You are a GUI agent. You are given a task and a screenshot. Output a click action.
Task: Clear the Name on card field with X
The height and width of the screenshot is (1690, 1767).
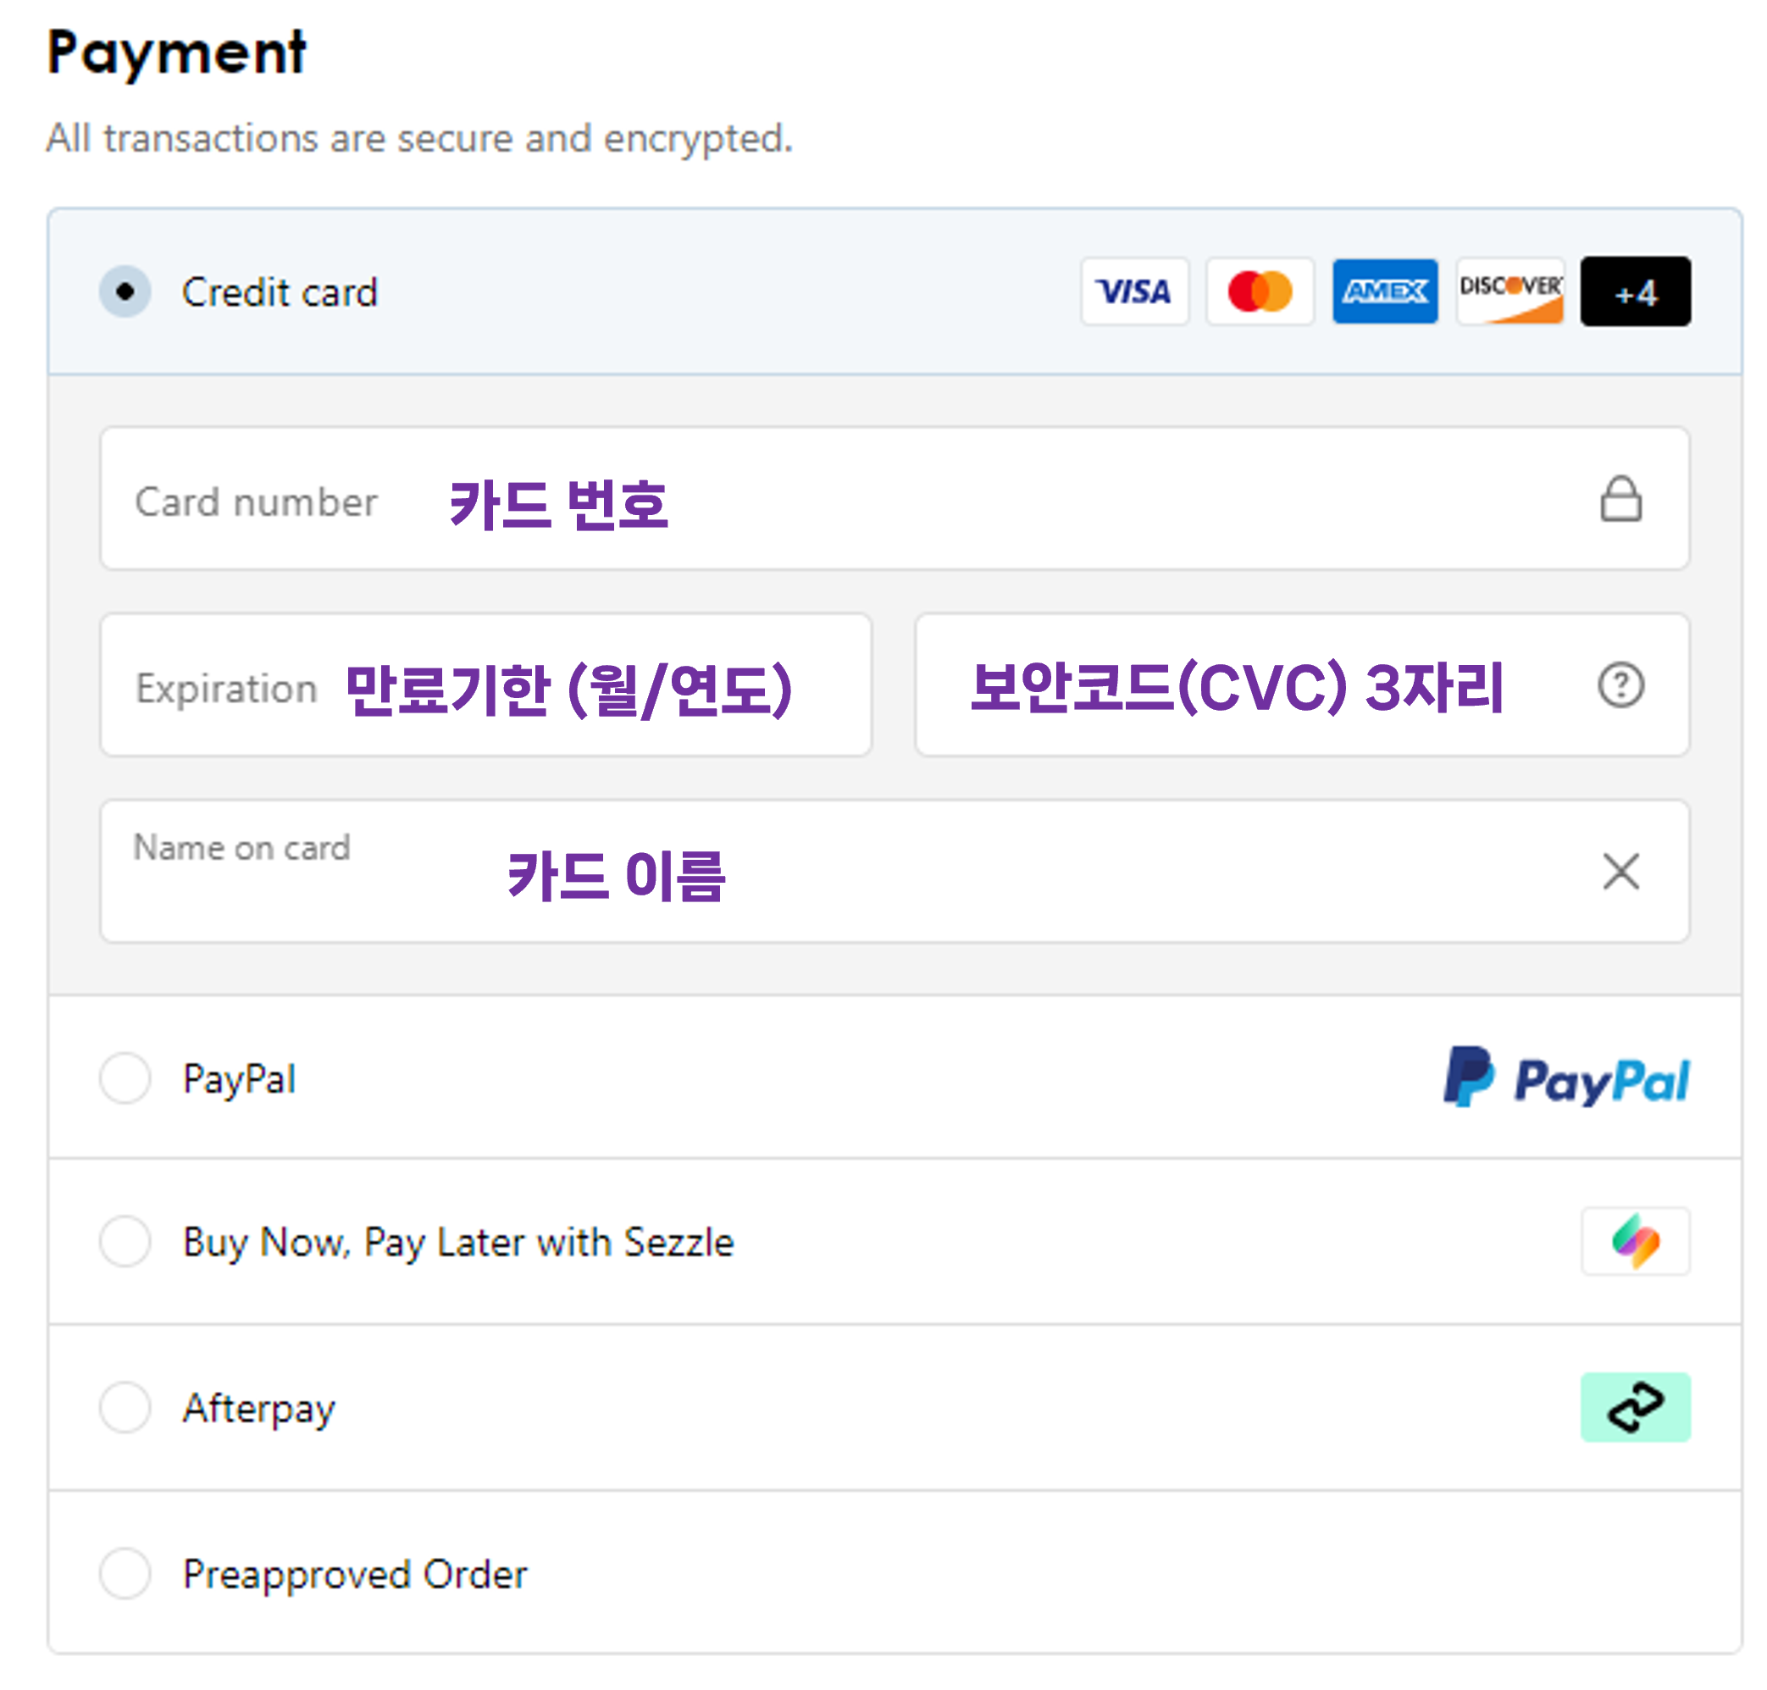click(x=1622, y=871)
